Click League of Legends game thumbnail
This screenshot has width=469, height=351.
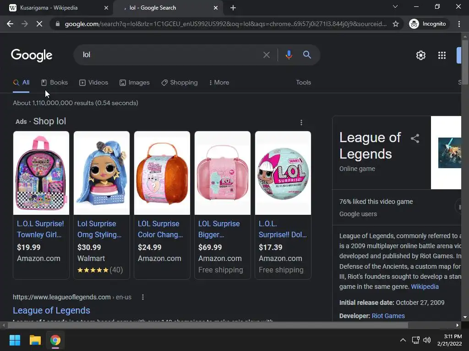[x=450, y=153]
